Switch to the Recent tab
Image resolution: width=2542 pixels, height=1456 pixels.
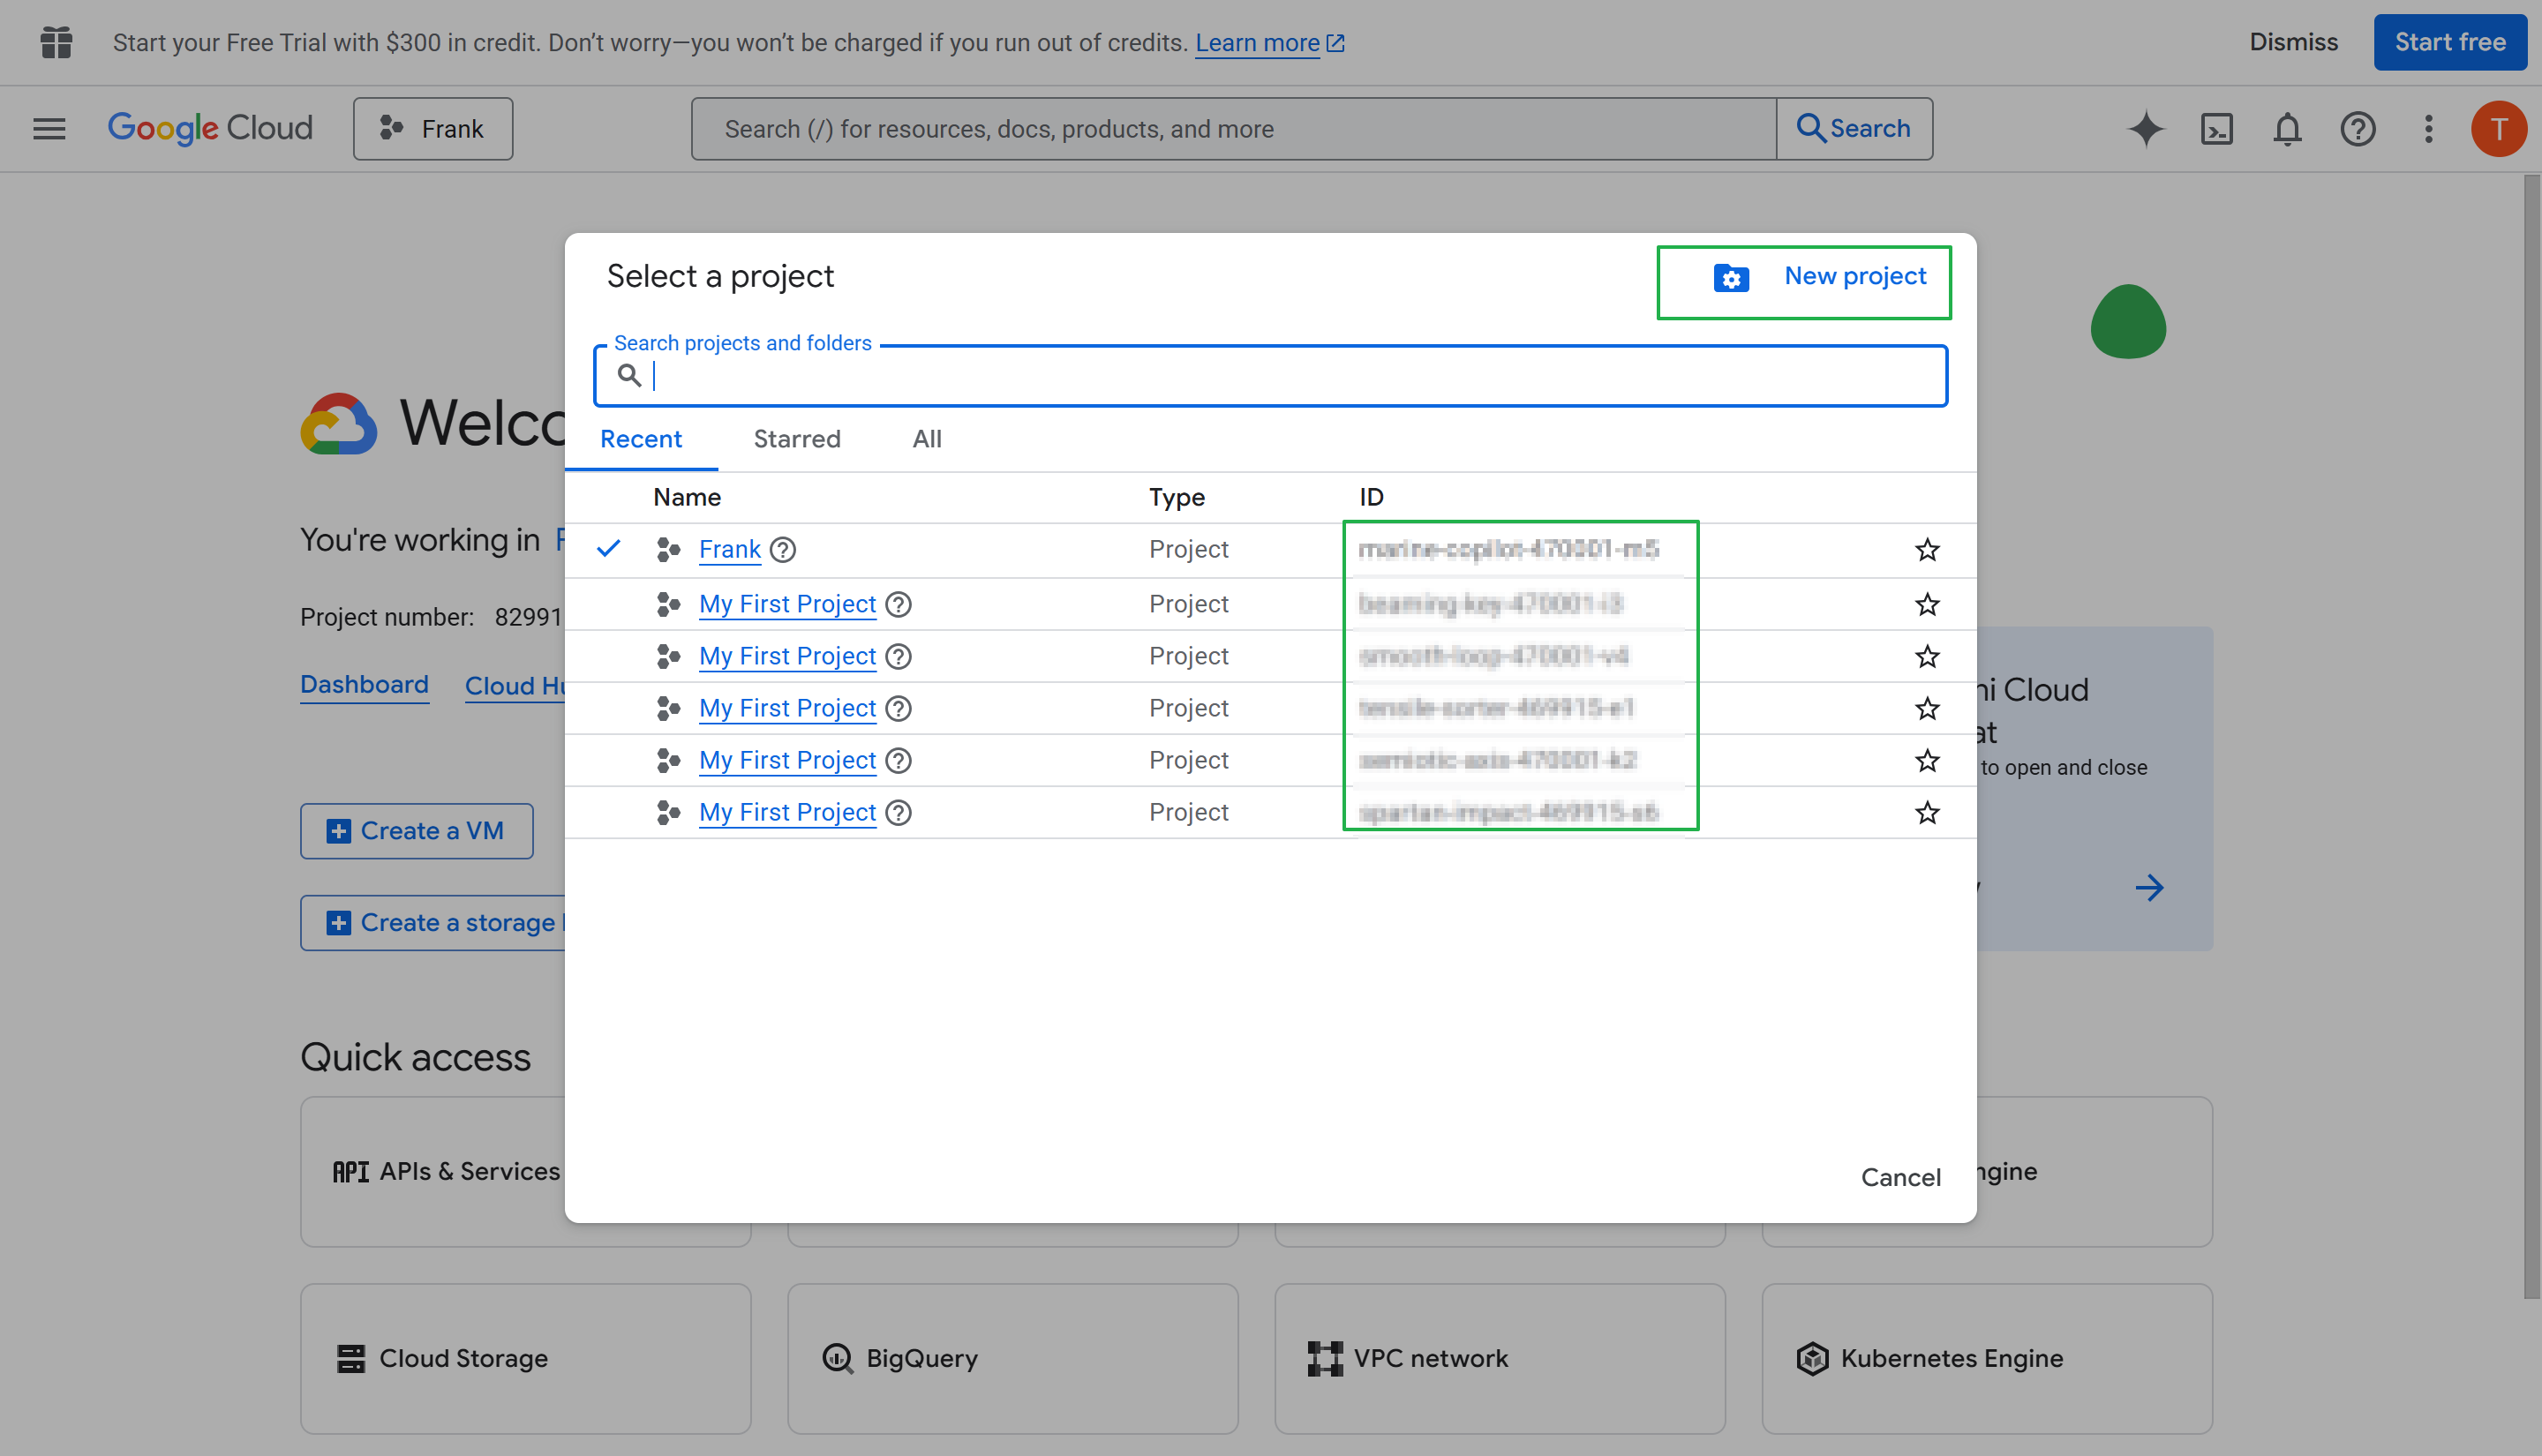[x=640, y=439]
